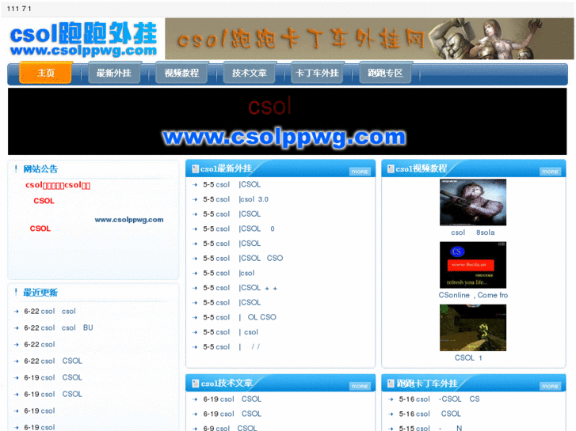Click arrow bullet beside '|CSOL CSO' row
Screen dimensions: 576x431
(195, 259)
